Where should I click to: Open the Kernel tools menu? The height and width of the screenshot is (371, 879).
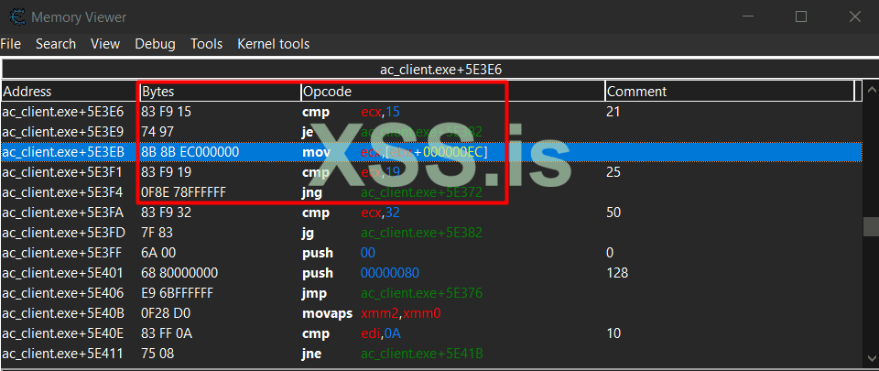[x=273, y=44]
